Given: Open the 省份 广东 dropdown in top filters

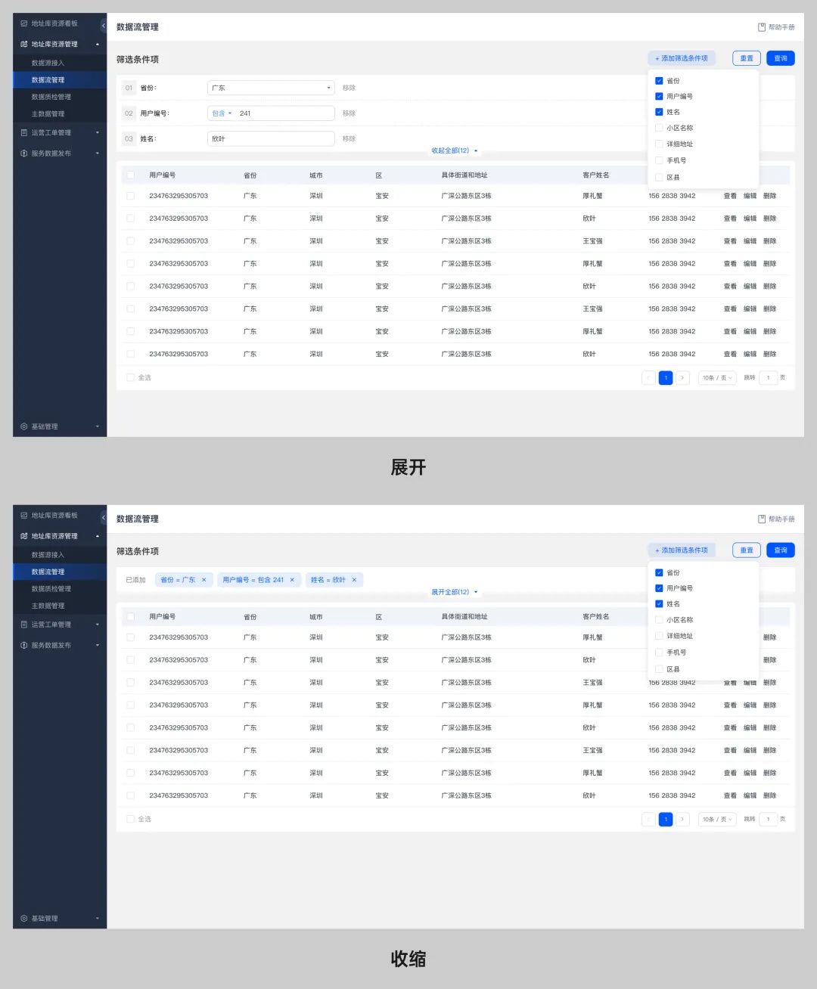Looking at the screenshot, I should coord(271,88).
